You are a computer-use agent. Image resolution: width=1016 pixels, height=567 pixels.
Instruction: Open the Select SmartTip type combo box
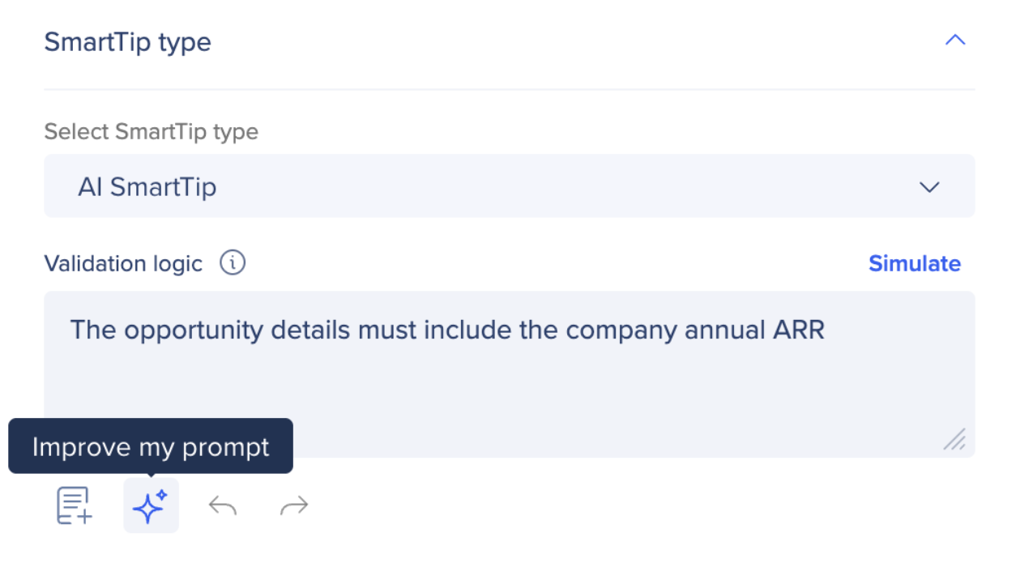509,186
